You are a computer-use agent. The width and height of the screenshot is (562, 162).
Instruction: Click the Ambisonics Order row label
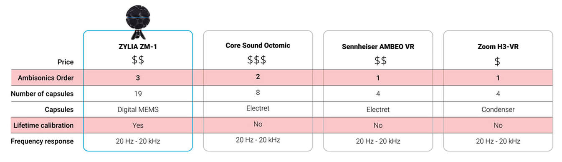click(x=46, y=78)
